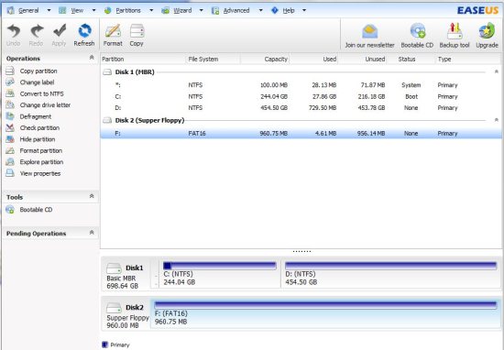
Task: Expand the Advanced menu dropdown arrow
Action: coord(260,11)
